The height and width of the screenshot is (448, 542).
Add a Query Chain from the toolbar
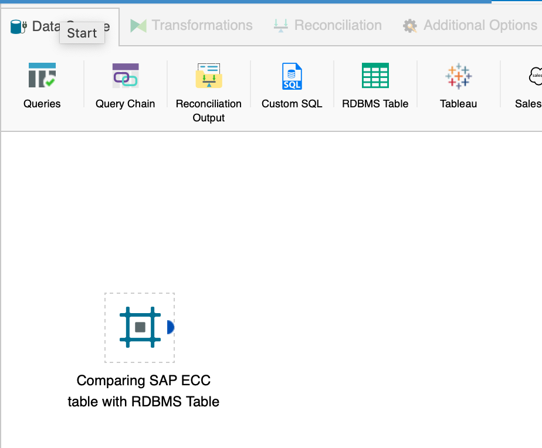125,76
